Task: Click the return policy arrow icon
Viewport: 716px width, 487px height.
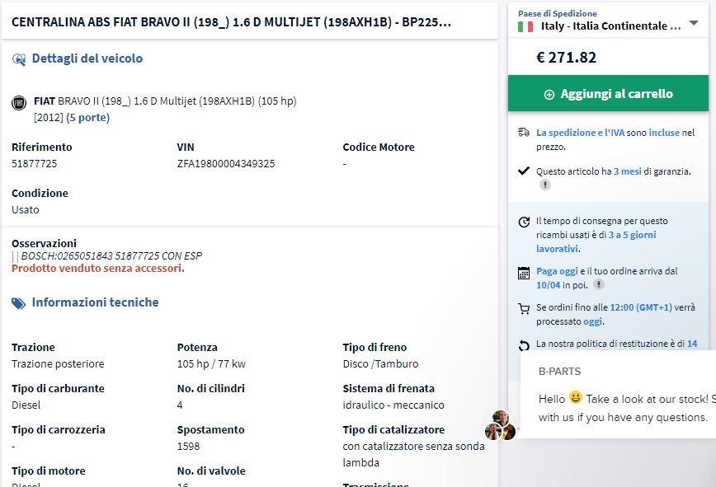Action: [523, 344]
